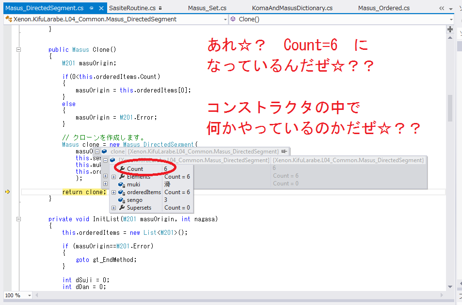Click the Supersets wrench icon
The width and height of the screenshot is (462, 305).
click(122, 208)
